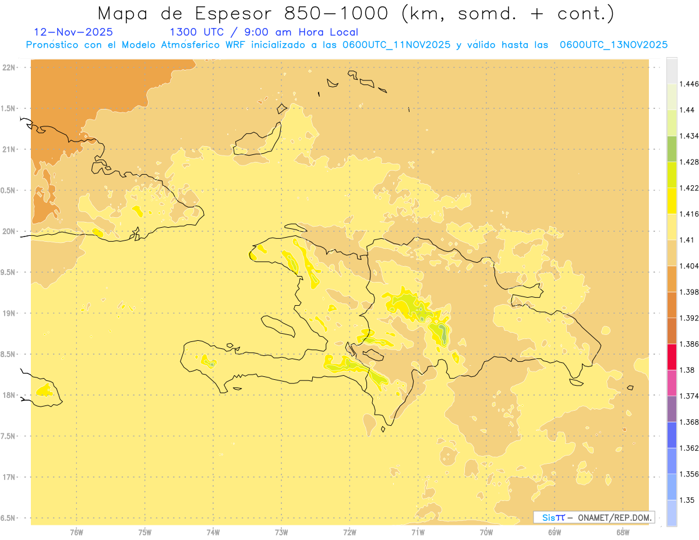This screenshot has width=699, height=540.
Task: Click the legend value '1.434'
Action: click(690, 136)
